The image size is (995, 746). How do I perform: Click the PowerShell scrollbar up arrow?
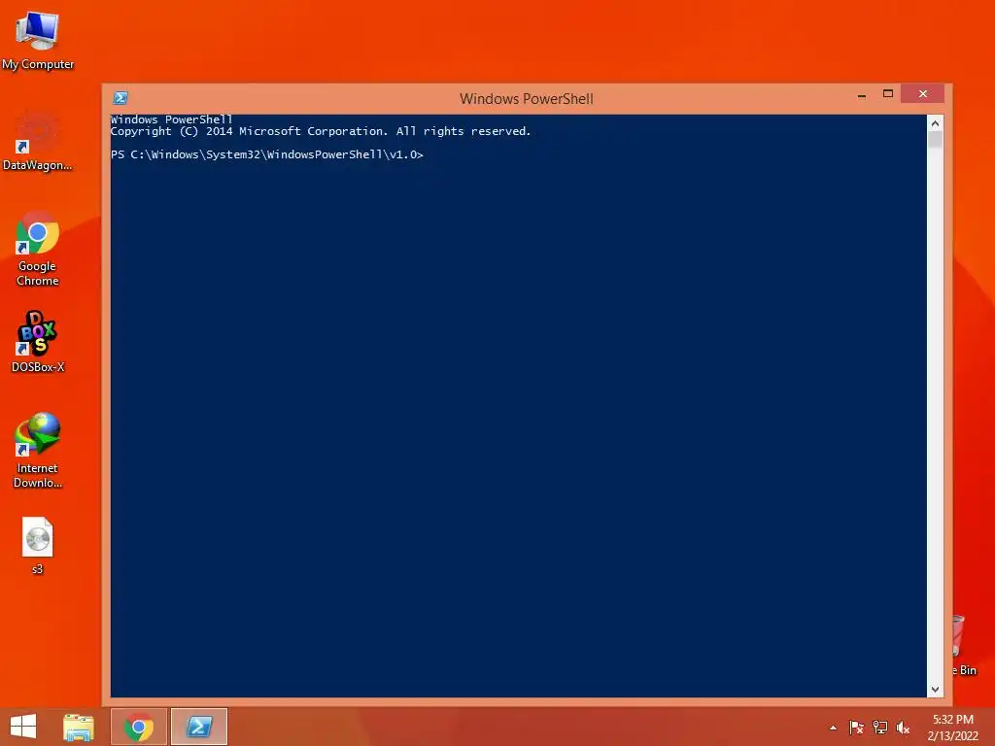click(935, 122)
